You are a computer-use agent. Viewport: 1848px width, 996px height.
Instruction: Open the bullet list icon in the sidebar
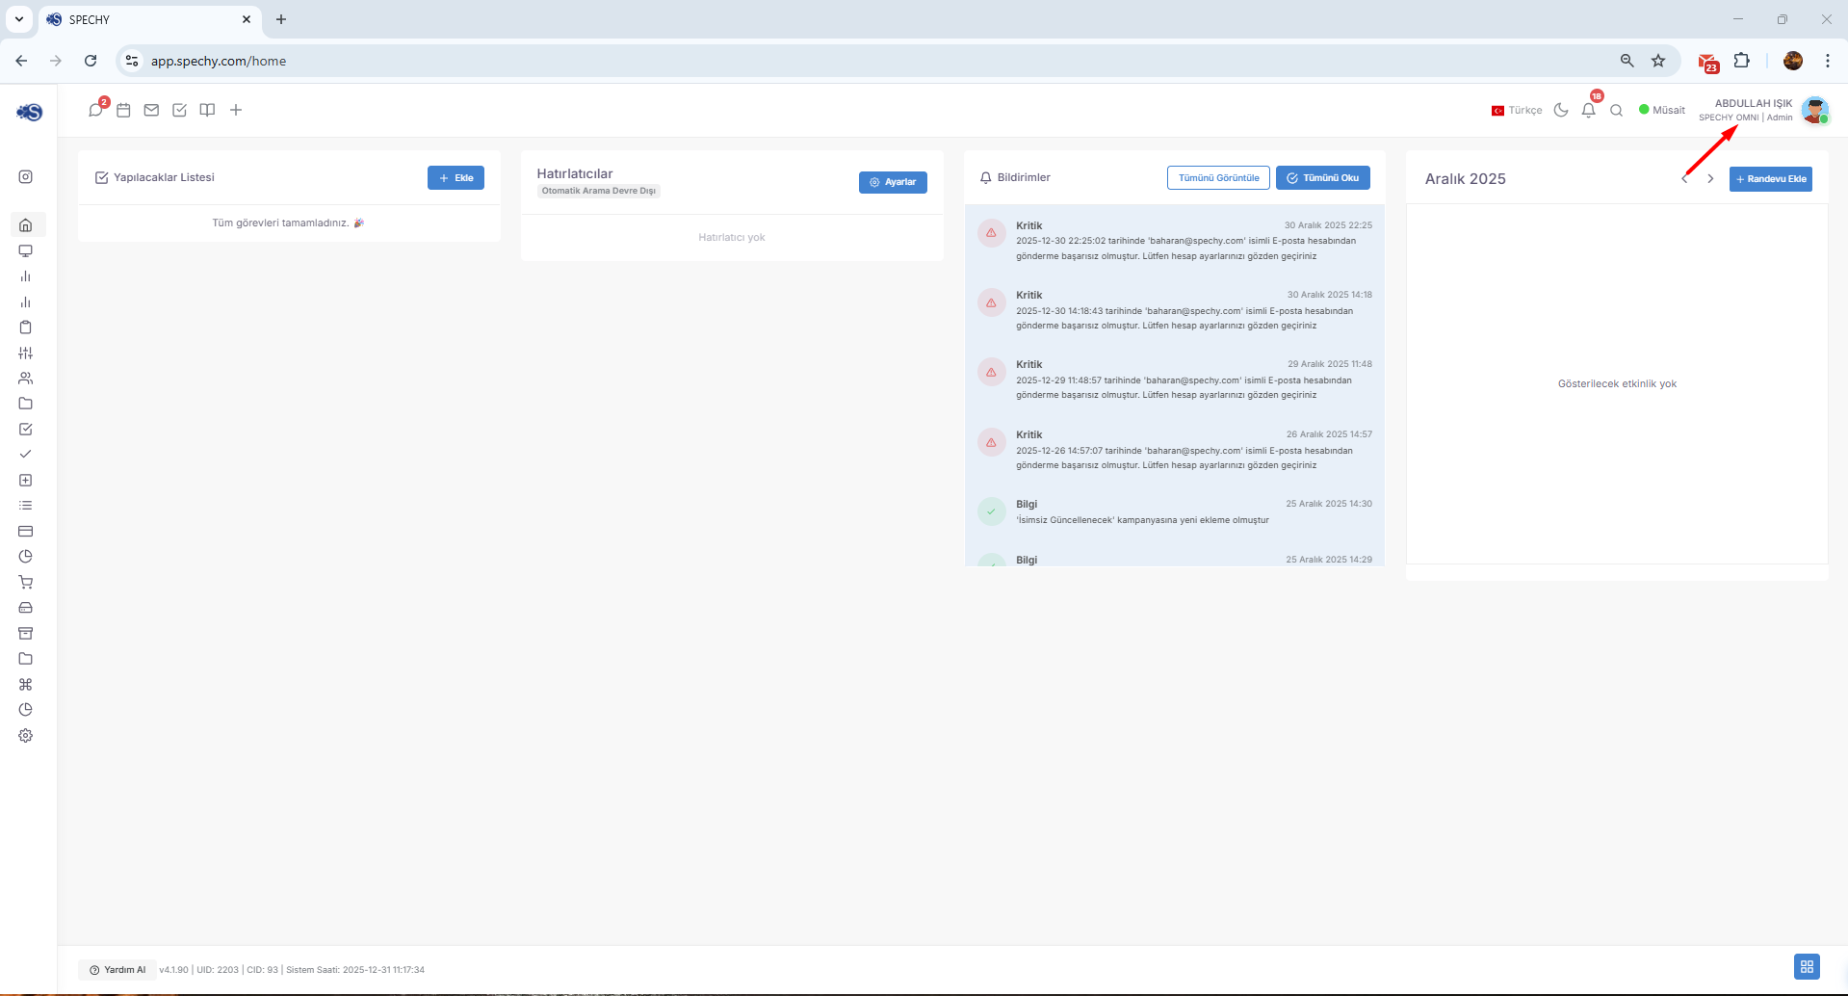tap(26, 505)
